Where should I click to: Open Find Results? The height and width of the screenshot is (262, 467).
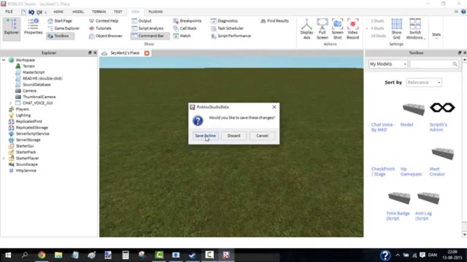(x=275, y=21)
